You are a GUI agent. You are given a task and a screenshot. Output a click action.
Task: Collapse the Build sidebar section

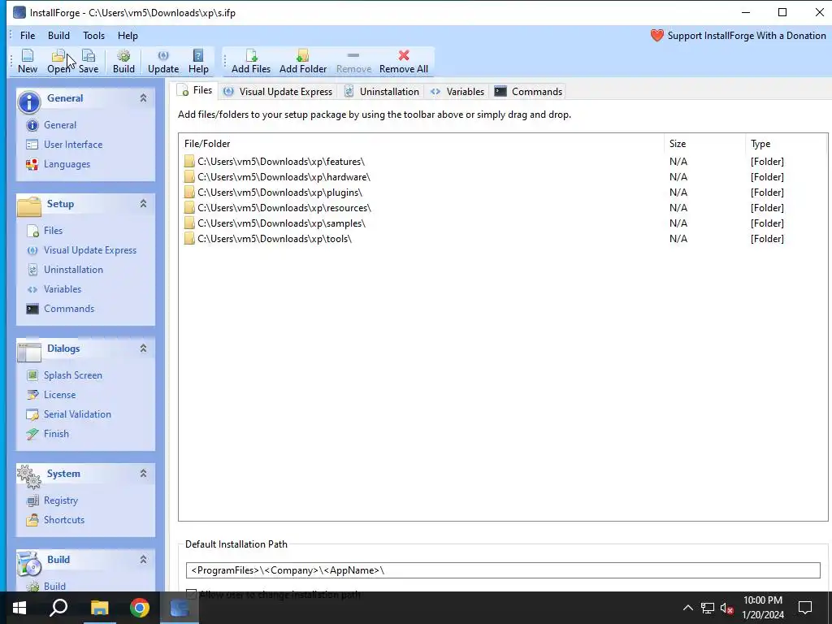[143, 559]
